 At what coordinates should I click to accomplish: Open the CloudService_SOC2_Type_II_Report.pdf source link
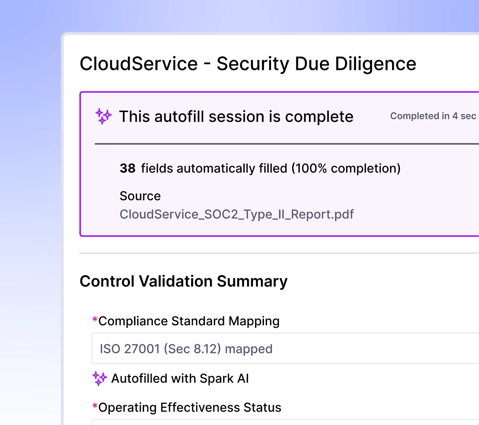[236, 214]
